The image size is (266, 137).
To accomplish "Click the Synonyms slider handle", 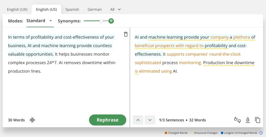I will click(101, 21).
